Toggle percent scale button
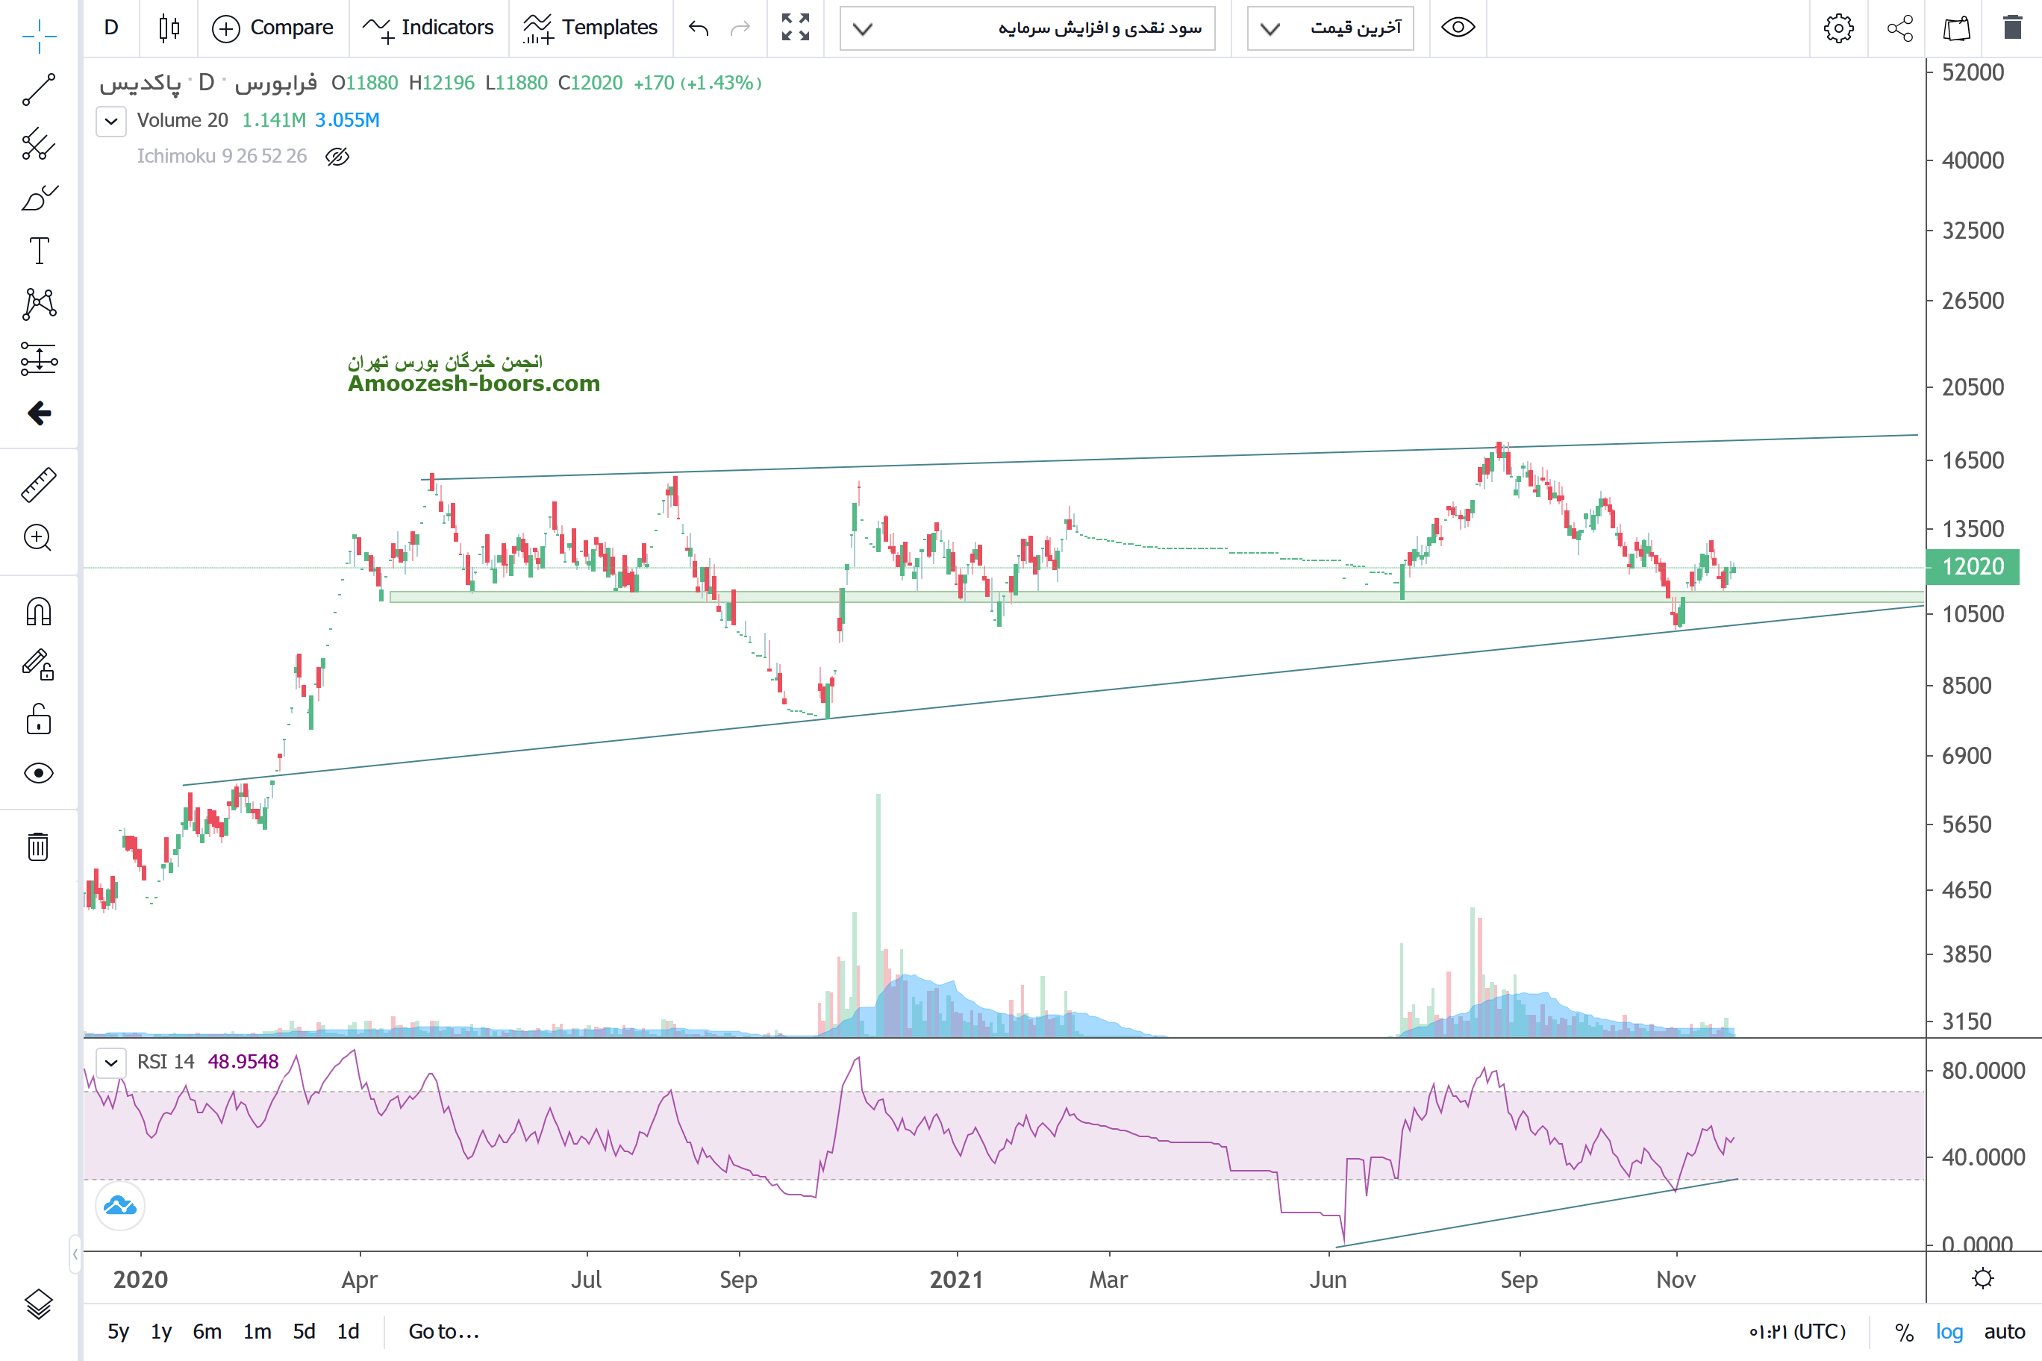 tap(1904, 1331)
